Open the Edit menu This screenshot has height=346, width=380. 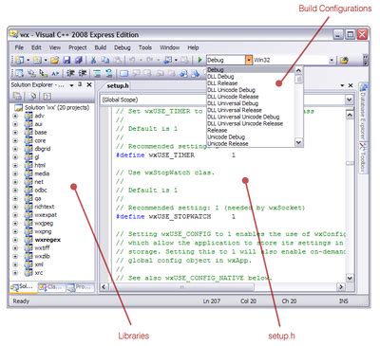tap(36, 47)
